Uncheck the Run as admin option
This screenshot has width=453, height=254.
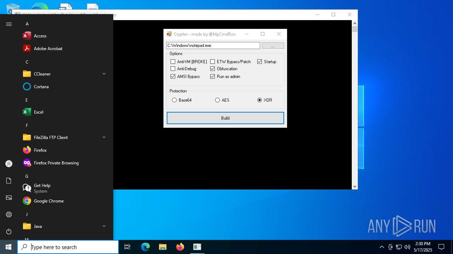212,77
